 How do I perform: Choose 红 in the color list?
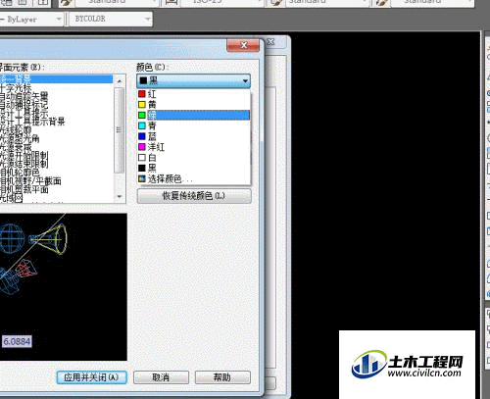pyautogui.click(x=193, y=94)
